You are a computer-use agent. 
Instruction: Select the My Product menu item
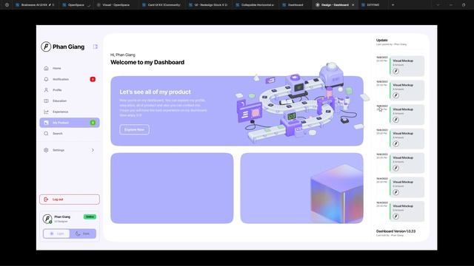[x=70, y=123]
